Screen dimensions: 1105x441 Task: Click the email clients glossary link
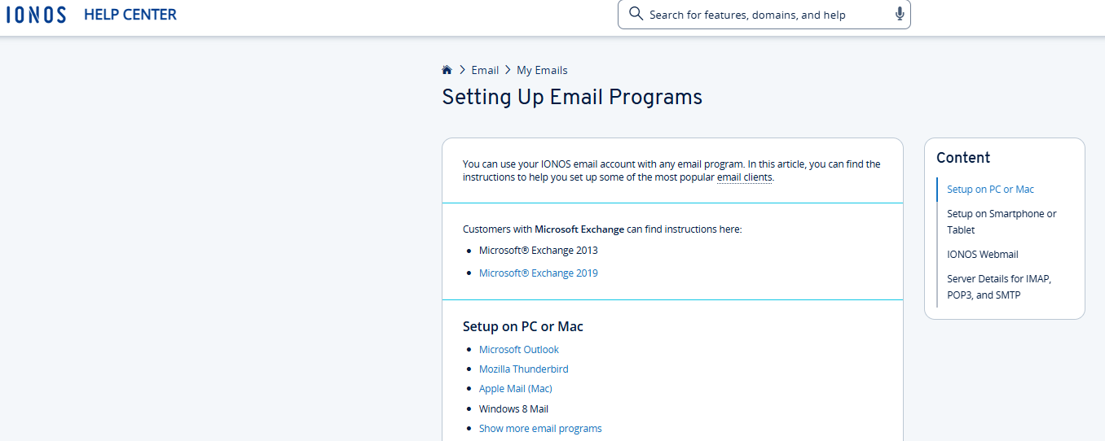(x=745, y=177)
